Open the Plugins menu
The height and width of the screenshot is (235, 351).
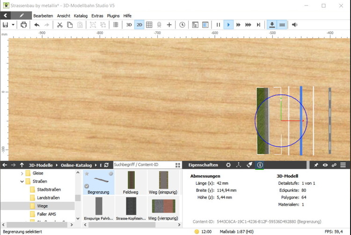(113, 15)
